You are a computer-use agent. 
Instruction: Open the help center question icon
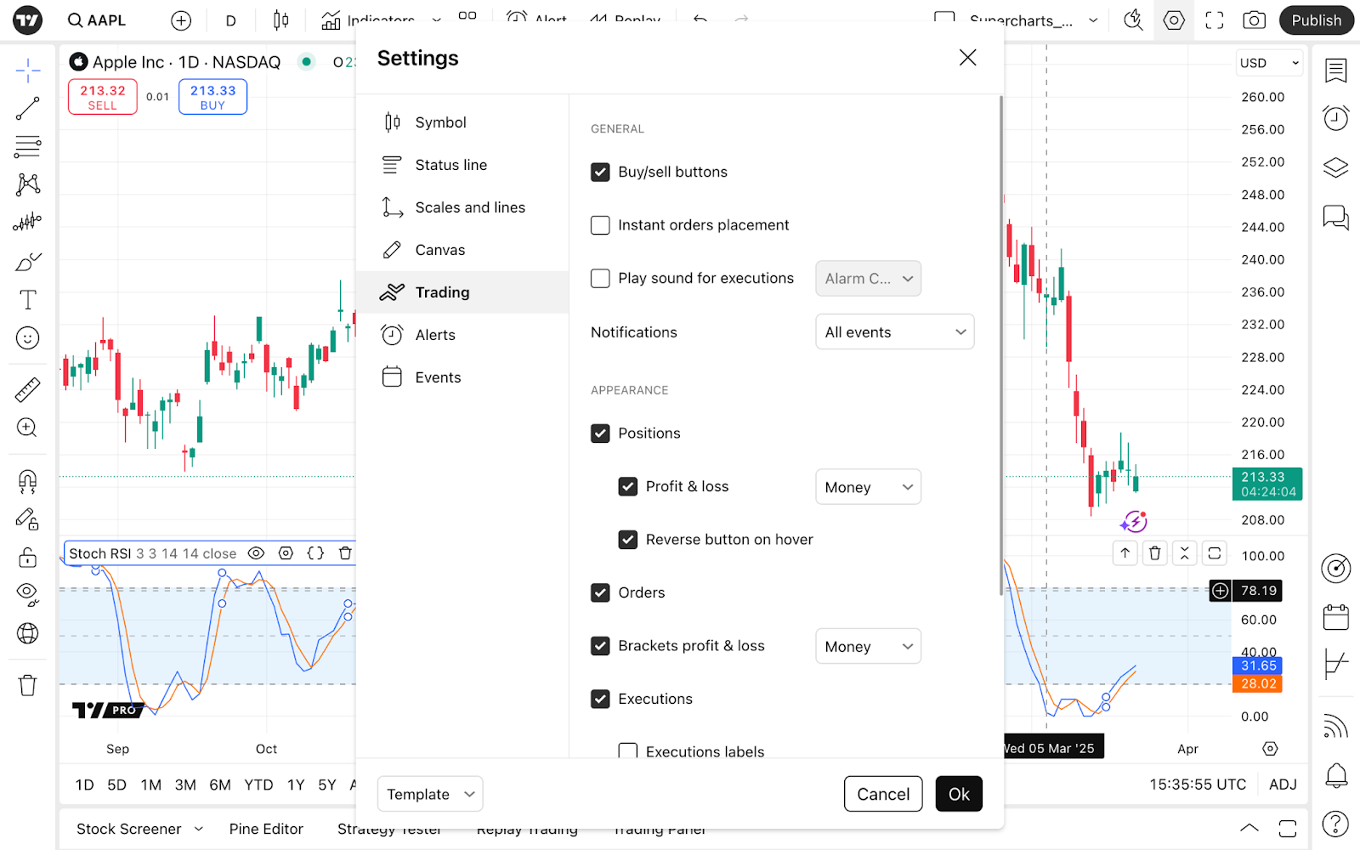click(1336, 824)
